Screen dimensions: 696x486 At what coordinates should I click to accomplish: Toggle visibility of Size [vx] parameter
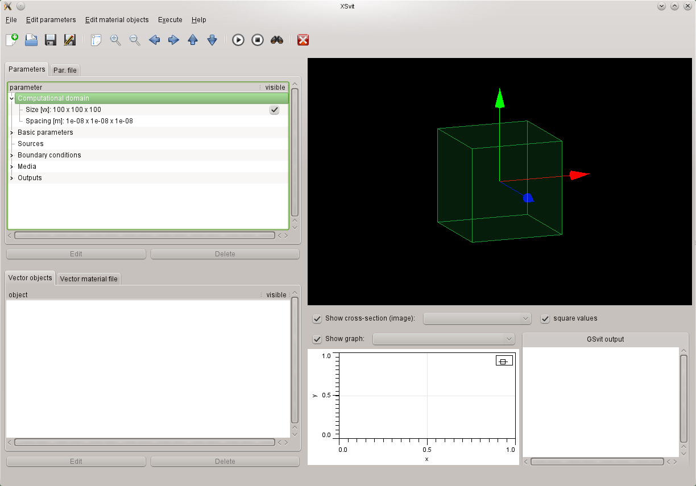[274, 110]
